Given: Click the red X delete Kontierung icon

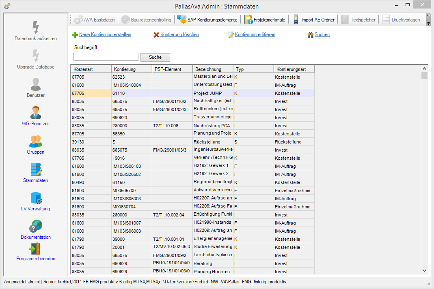Looking at the screenshot, I should point(156,35).
